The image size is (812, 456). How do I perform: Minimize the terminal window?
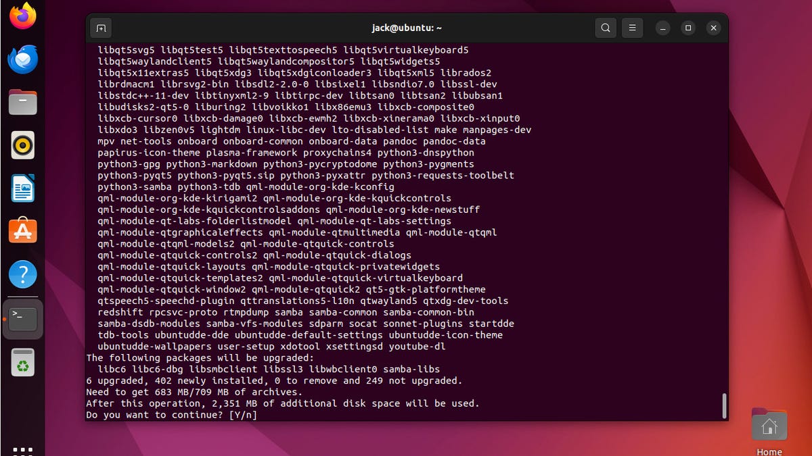(x=664, y=28)
